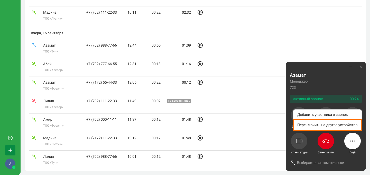The width and height of the screenshot is (370, 175).
Task: Click the не дозвонились badge
Action: click(179, 101)
